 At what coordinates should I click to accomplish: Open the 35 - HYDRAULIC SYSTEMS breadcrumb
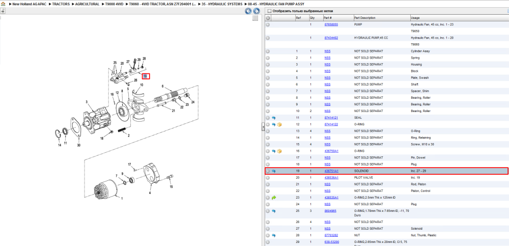pyautogui.click(x=222, y=4)
